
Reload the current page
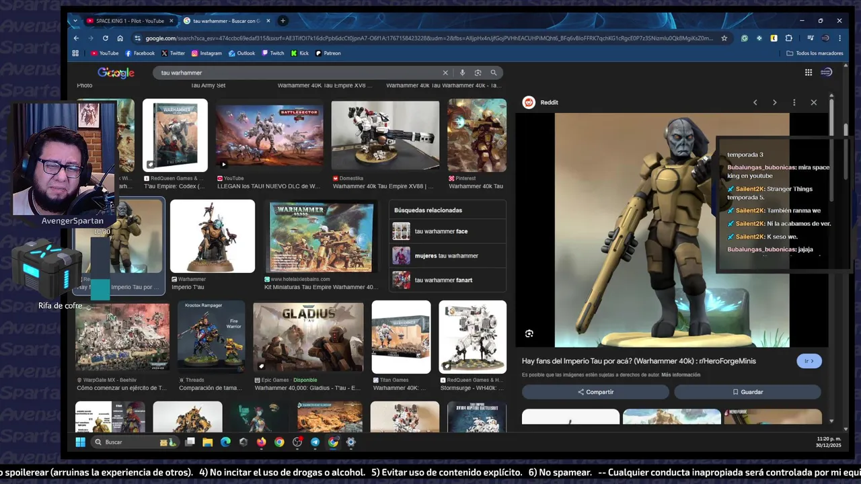[x=105, y=38]
